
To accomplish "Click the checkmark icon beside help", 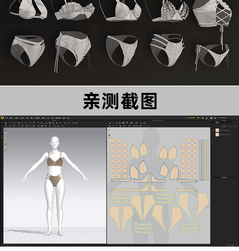I will pyautogui.click(x=215, y=118).
